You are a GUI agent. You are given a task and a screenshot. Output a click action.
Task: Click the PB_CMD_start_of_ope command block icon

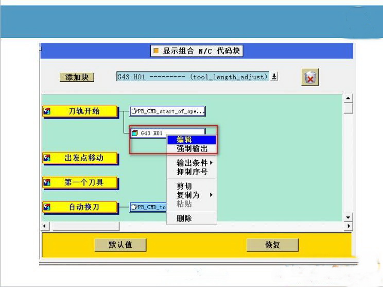click(x=134, y=111)
